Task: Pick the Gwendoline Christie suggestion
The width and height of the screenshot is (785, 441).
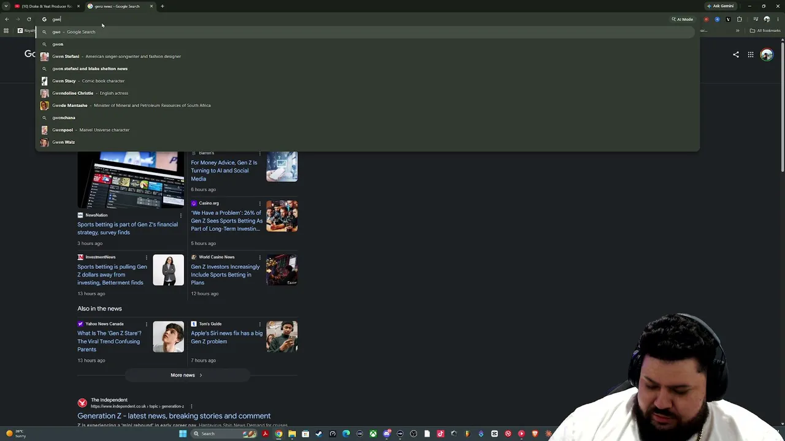Action: (x=367, y=93)
